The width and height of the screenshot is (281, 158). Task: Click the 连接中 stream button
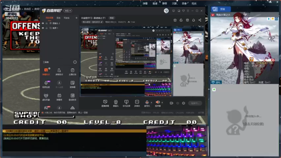195,103
